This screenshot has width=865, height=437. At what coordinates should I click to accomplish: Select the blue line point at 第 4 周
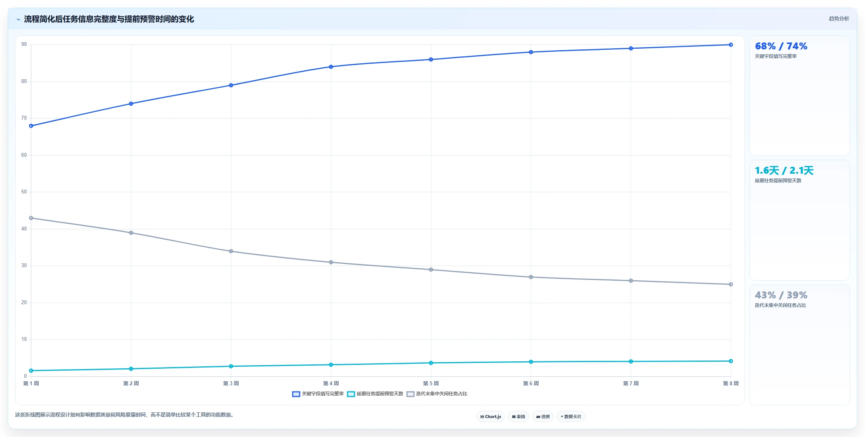[x=331, y=67]
